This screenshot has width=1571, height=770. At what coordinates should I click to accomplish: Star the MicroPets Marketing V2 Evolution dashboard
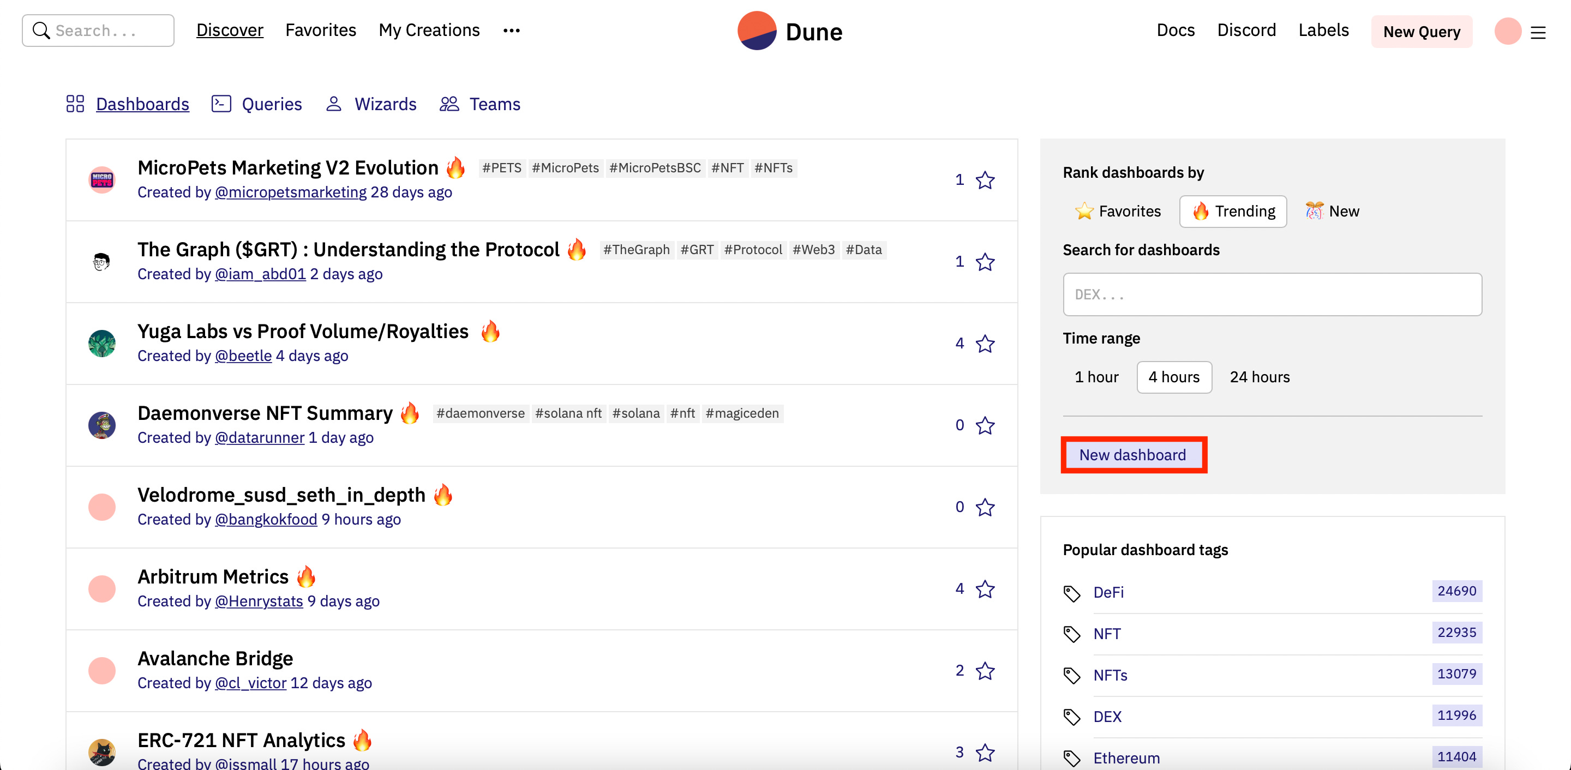pos(985,180)
